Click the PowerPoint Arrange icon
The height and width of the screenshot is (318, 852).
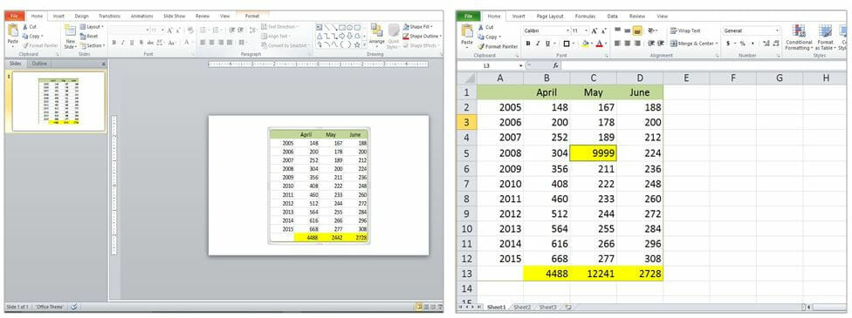[x=376, y=30]
